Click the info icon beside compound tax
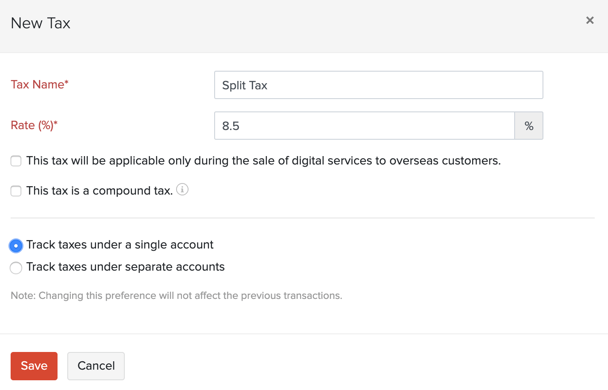608x390 pixels. (182, 189)
